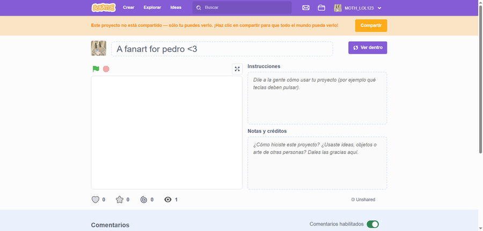Click the red stop sign button
Image resolution: width=483 pixels, height=231 pixels.
coord(106,69)
